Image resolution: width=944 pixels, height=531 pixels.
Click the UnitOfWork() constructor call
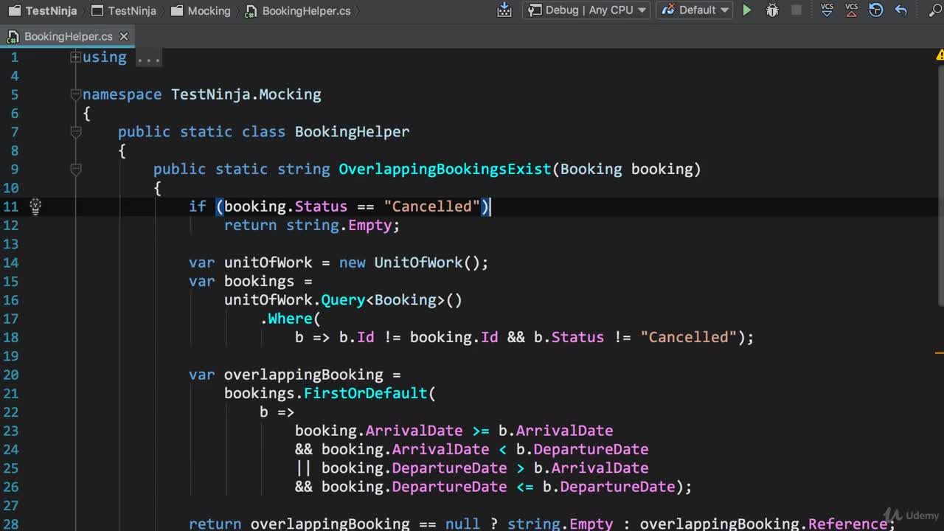click(x=427, y=263)
